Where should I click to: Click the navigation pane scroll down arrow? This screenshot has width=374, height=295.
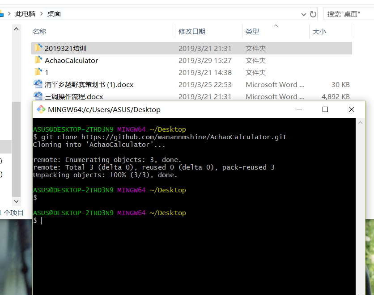(16, 201)
